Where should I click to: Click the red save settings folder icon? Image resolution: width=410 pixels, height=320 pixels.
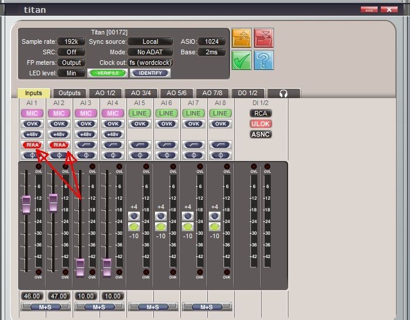(264, 38)
